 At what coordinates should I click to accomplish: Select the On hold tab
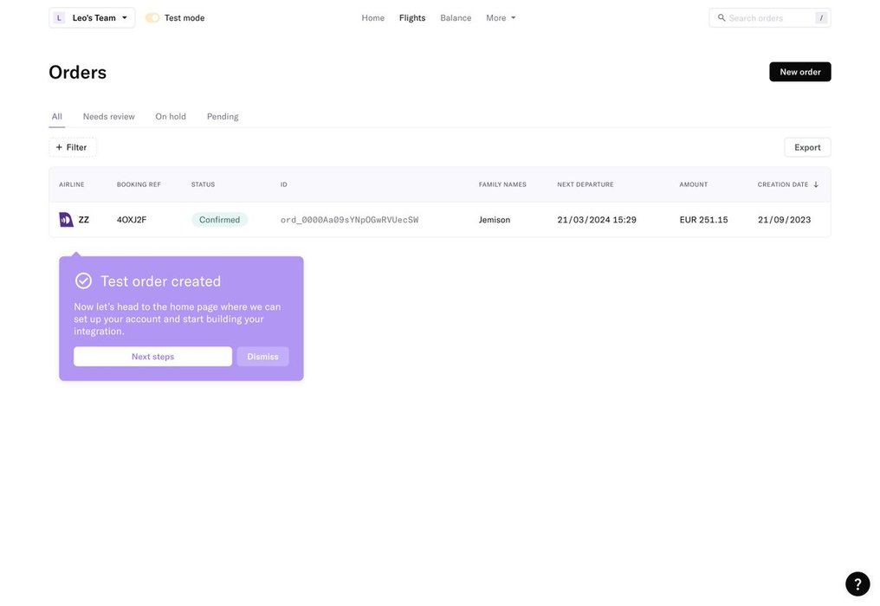point(171,117)
